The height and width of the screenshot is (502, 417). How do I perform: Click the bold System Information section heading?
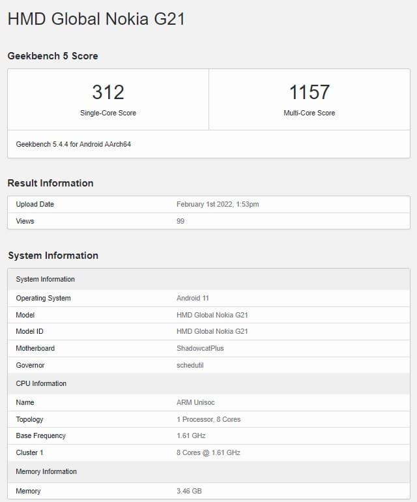(x=53, y=256)
